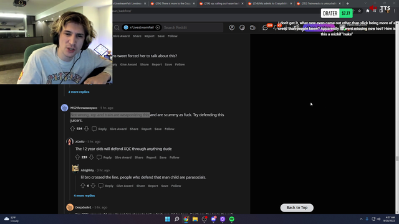The width and height of the screenshot is (399, 224).
Task: Expand 4 more replies link
Action: 84,195
